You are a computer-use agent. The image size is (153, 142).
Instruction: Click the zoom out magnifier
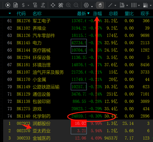(76, 5)
